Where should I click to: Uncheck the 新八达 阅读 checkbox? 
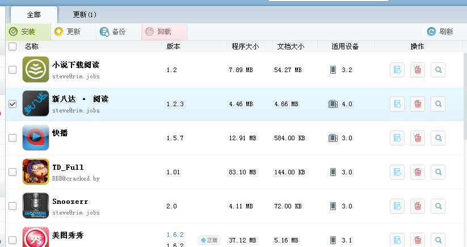pos(12,104)
